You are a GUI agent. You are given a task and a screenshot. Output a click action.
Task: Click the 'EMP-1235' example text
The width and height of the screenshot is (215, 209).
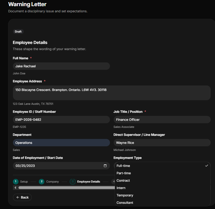coord(19,127)
